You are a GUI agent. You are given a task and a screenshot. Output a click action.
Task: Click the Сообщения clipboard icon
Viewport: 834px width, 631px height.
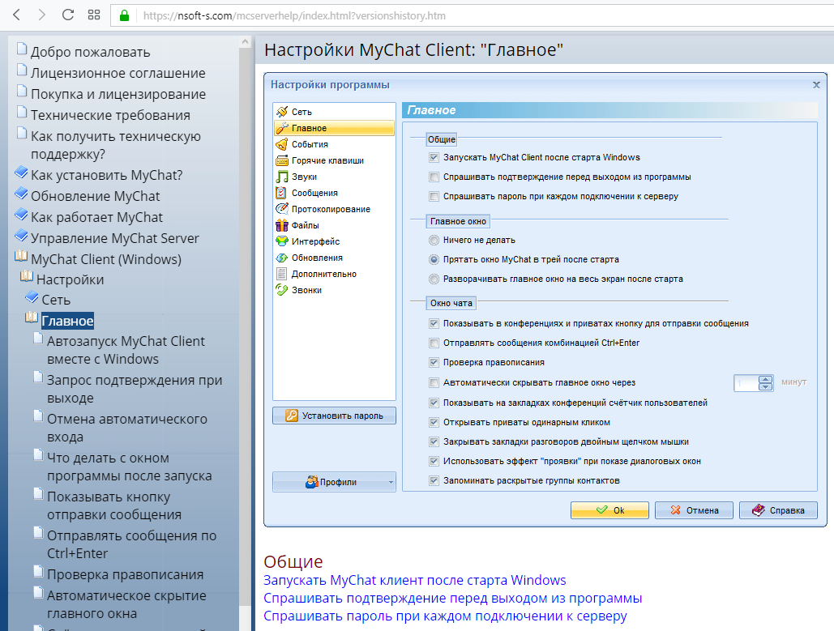click(x=282, y=193)
